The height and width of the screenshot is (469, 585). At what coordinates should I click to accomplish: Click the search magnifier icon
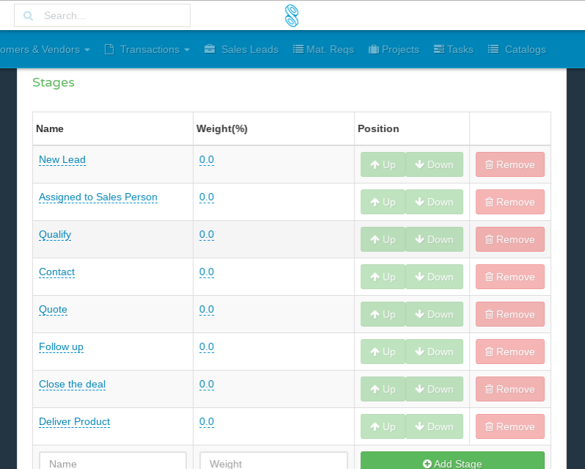tap(29, 15)
